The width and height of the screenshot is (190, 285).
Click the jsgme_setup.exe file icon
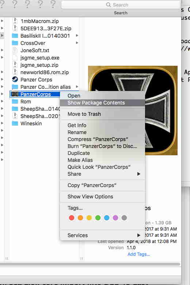pyautogui.click(x=15, y=58)
